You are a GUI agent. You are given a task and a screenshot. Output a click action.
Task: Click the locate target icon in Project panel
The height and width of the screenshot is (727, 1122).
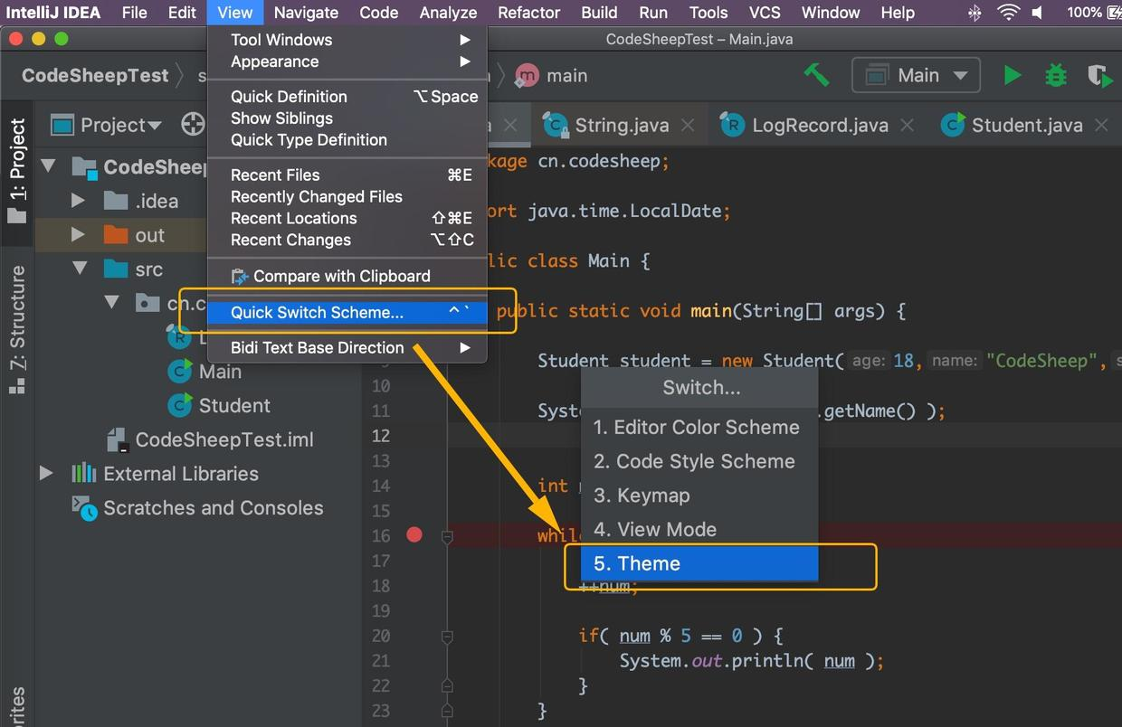point(192,125)
